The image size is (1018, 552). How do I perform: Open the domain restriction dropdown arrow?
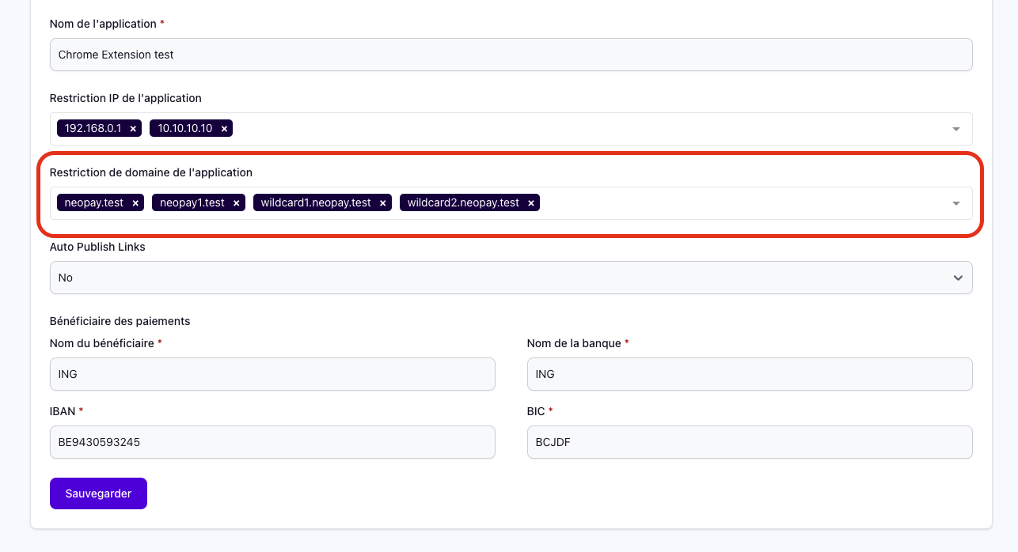pos(955,202)
